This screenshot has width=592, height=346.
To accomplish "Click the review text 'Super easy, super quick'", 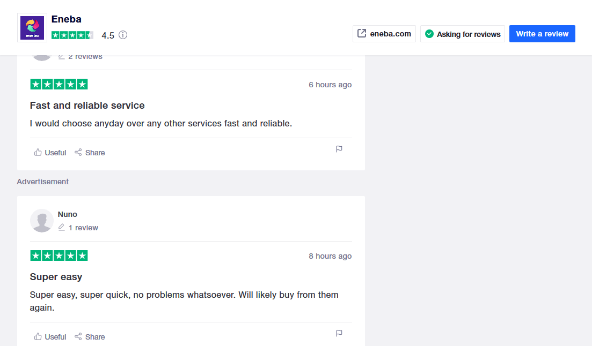I will pos(184,301).
